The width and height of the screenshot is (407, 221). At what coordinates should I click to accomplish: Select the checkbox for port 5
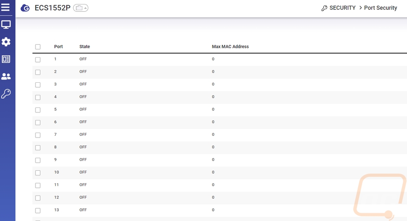coord(38,110)
